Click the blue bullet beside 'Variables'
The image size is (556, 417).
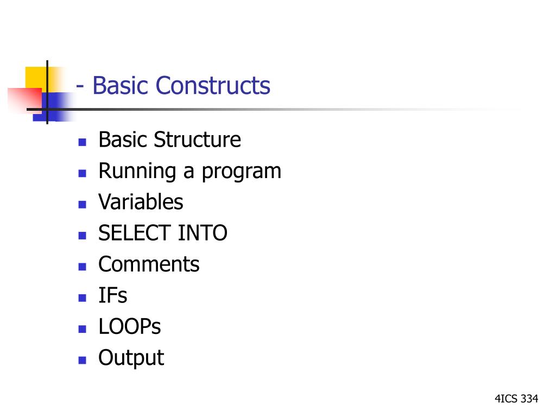pos(83,205)
